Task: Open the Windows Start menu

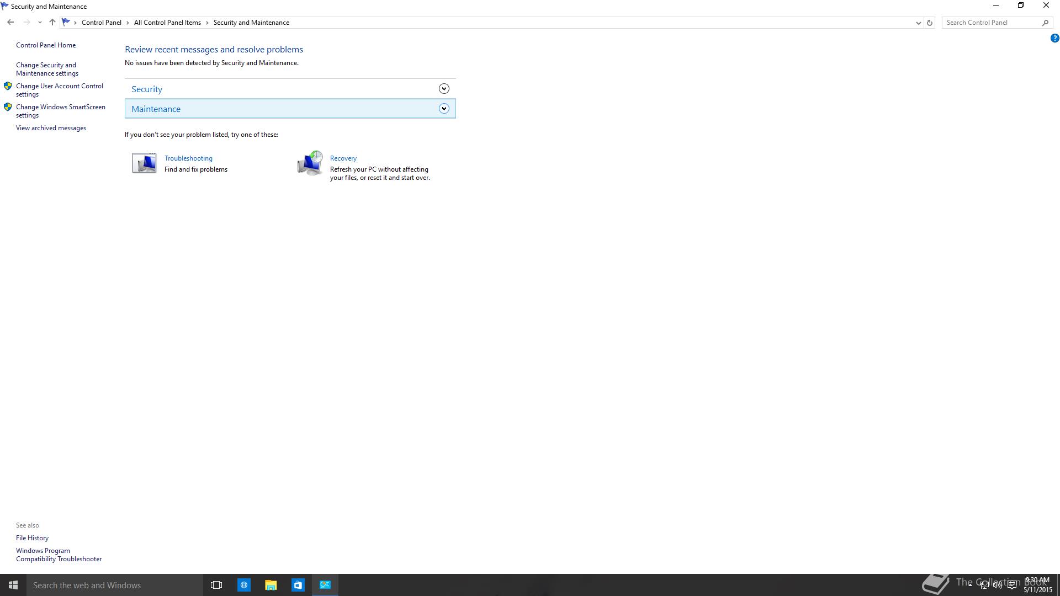Action: [x=13, y=585]
